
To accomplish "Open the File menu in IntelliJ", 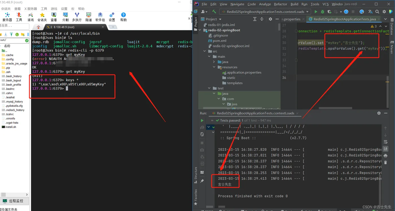I will (205, 4).
